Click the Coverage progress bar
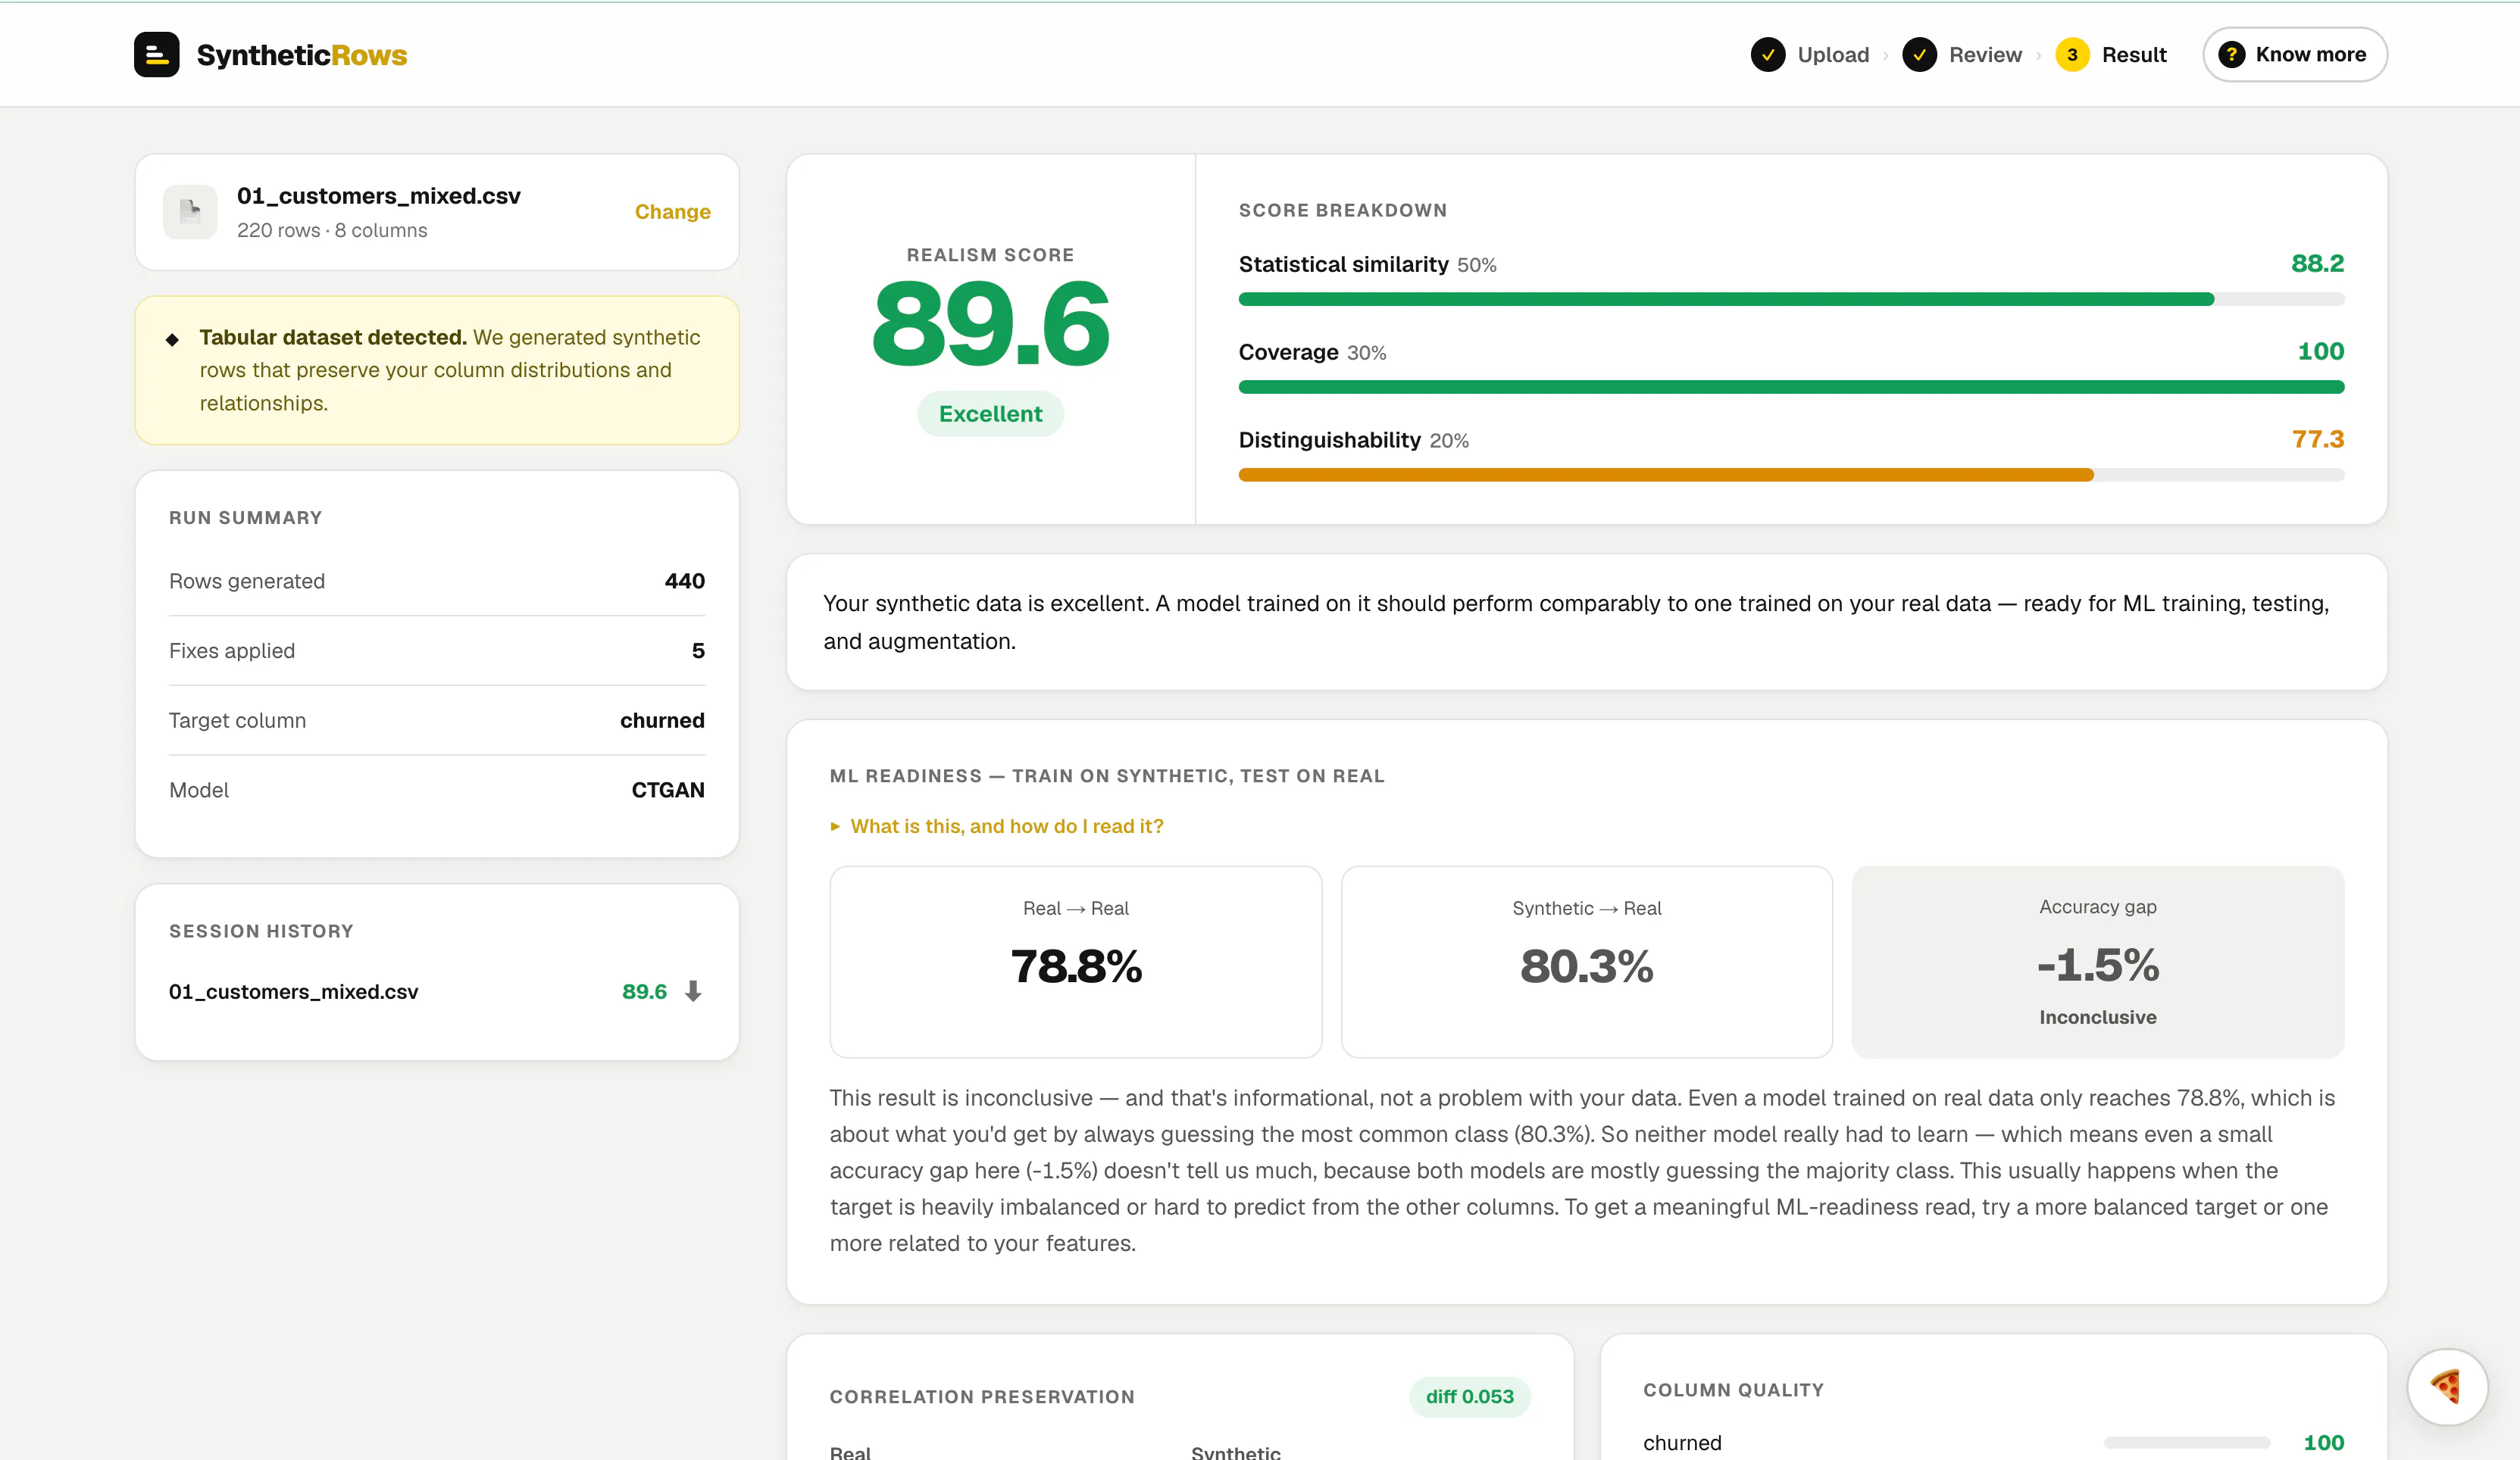Image resolution: width=2520 pixels, height=1460 pixels. (1791, 387)
